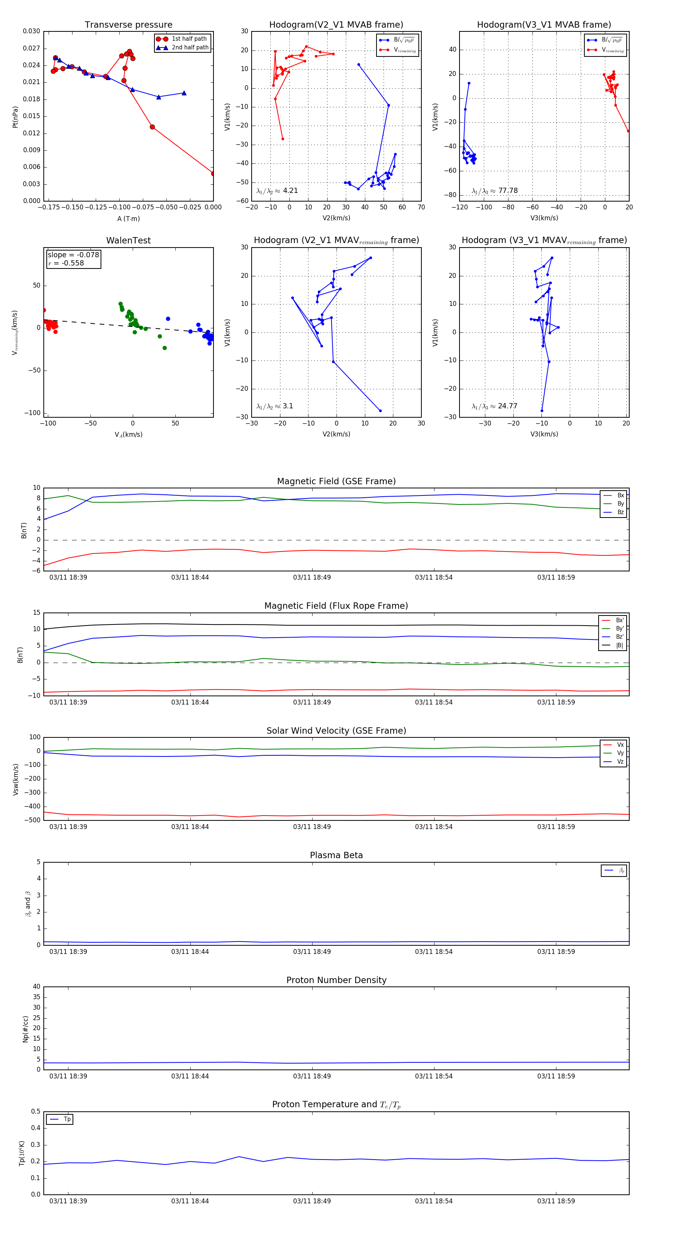
Task: Click the last blue triangle of the 2nd half path
Action: coord(184,93)
